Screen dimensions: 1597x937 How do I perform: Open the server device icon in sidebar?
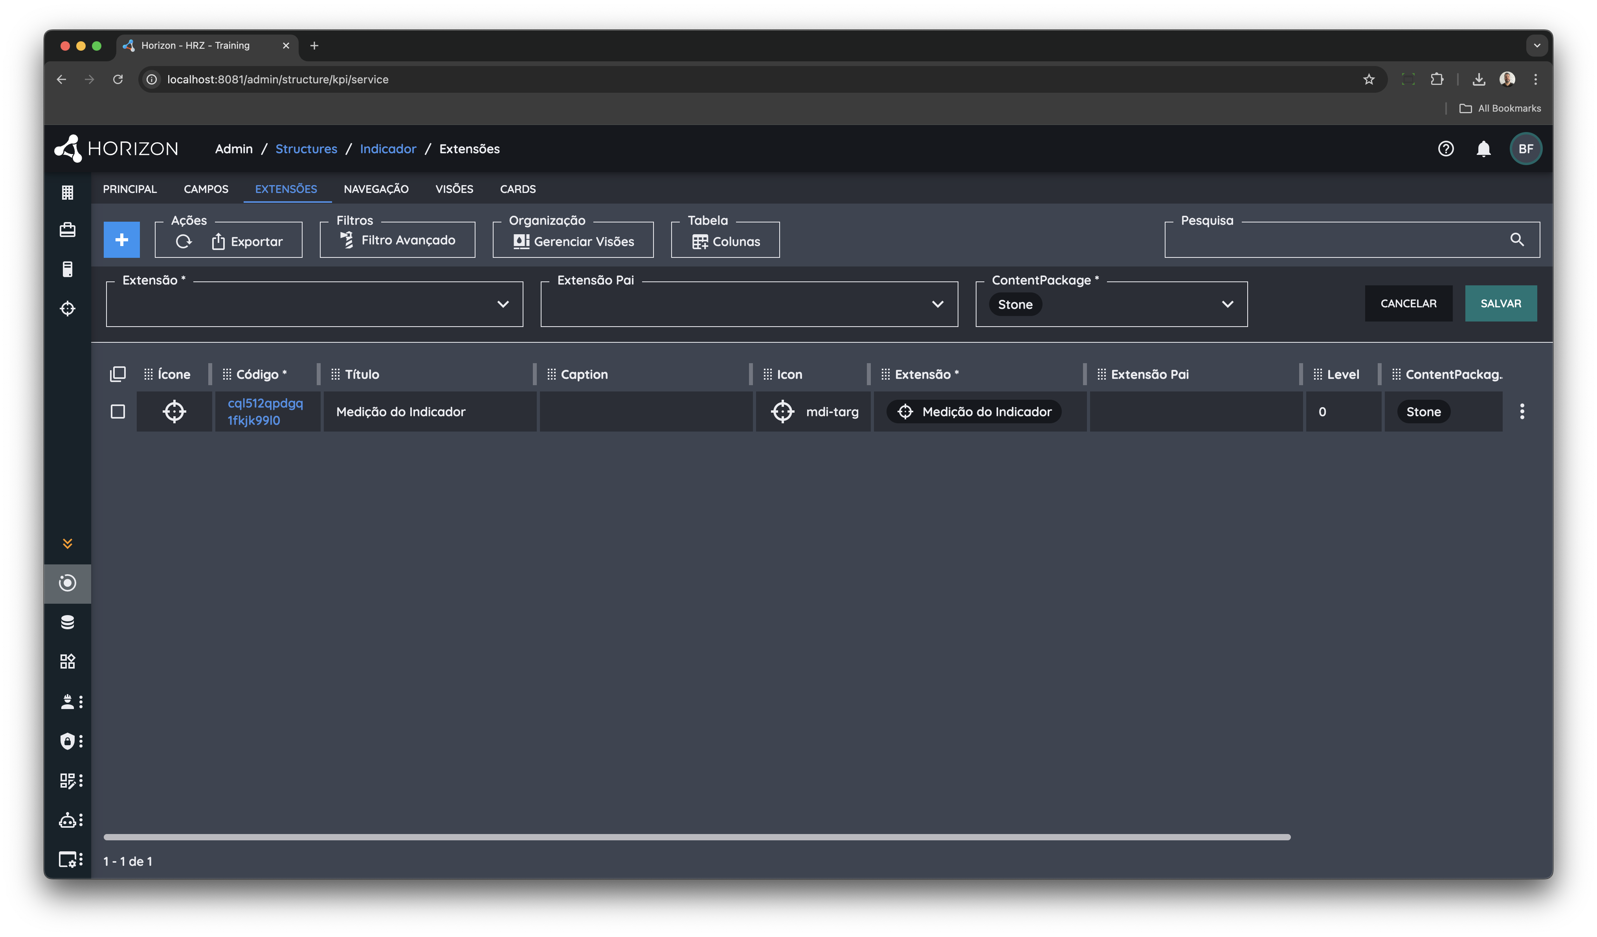click(67, 270)
